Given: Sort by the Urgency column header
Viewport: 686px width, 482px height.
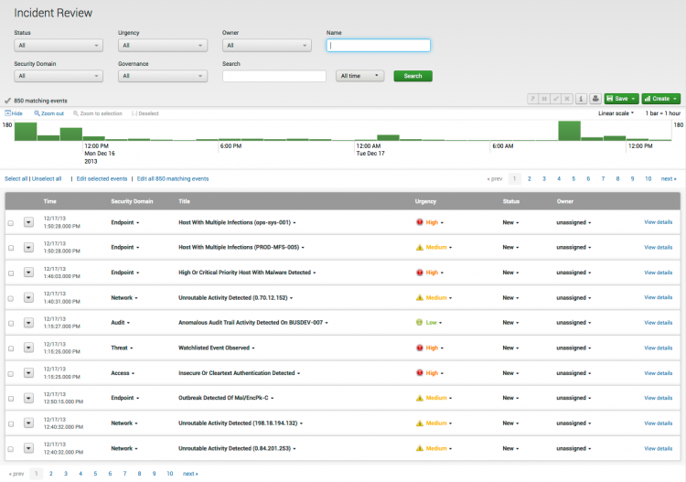Looking at the screenshot, I should (x=425, y=201).
